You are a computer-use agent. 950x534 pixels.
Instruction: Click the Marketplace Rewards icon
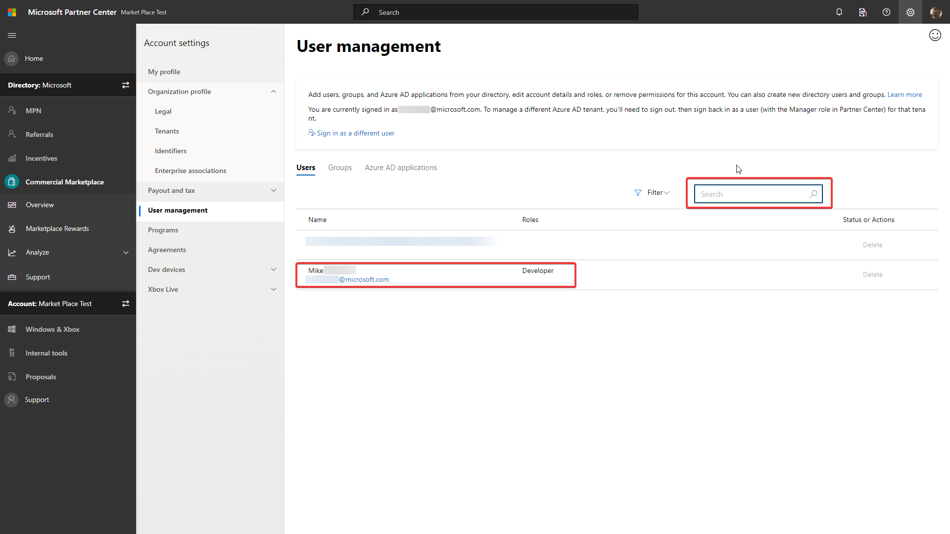pyautogui.click(x=11, y=228)
